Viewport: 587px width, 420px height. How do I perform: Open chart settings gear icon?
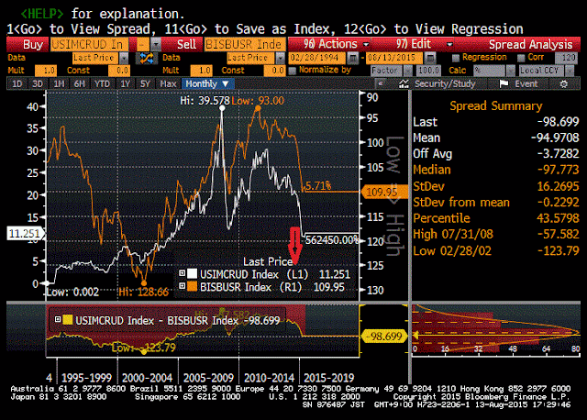point(564,83)
